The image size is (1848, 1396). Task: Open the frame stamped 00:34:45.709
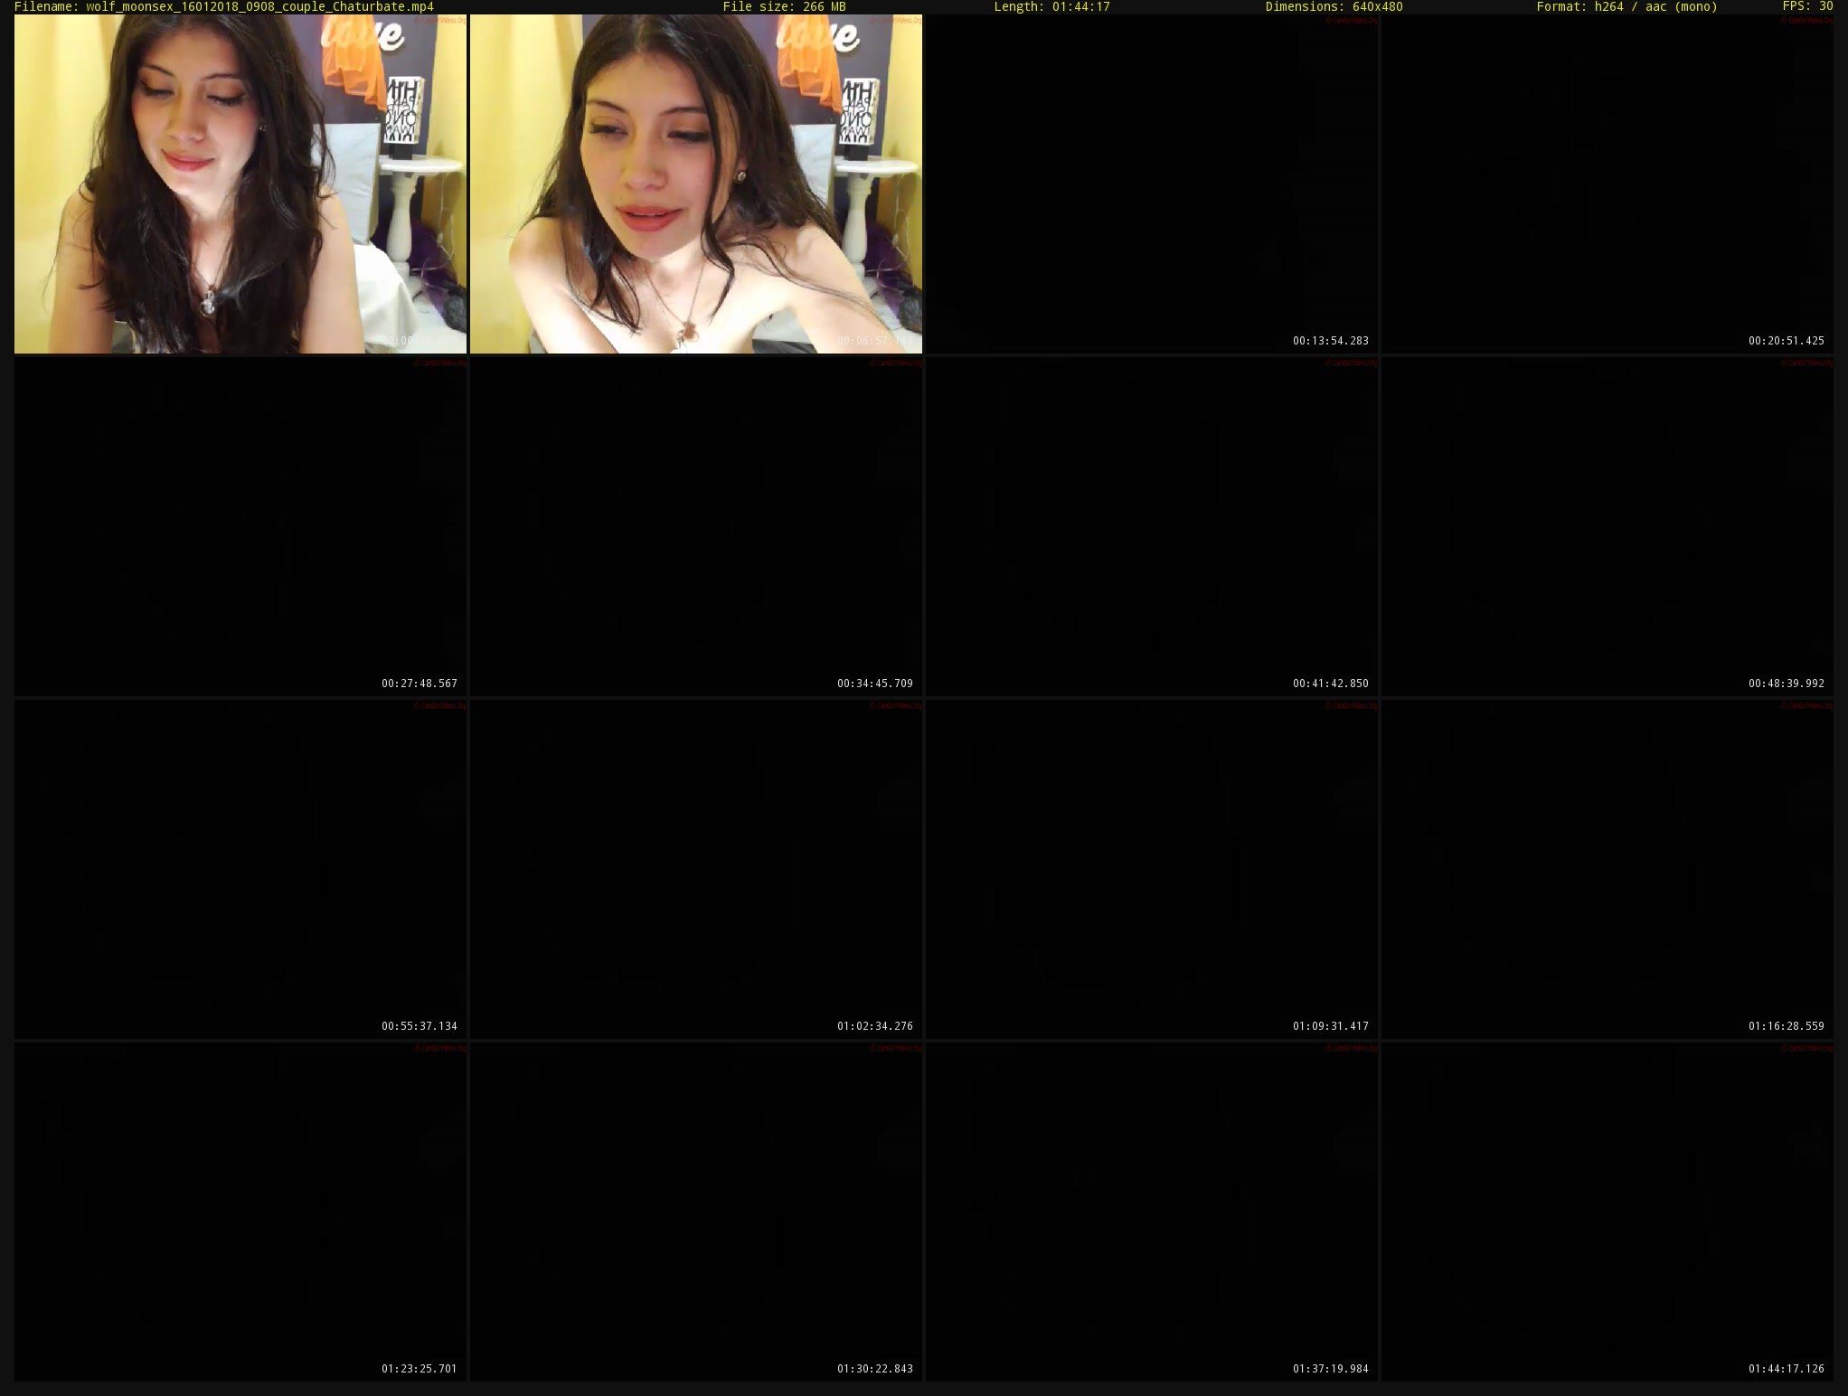(696, 526)
